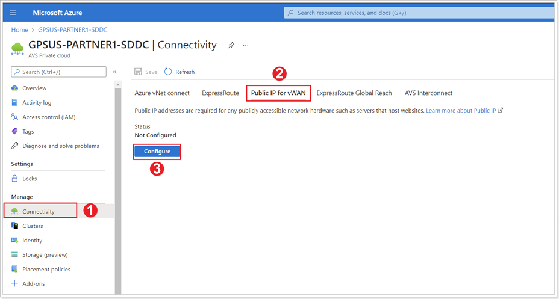Viewport: 559px width, 299px height.
Task: Click the Manage section heading
Action: (22, 197)
